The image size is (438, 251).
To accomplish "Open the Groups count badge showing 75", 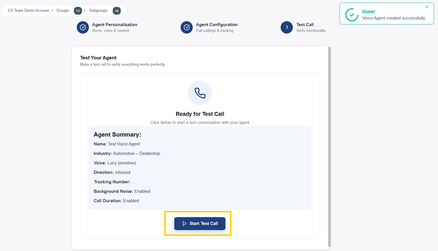I will (78, 11).
